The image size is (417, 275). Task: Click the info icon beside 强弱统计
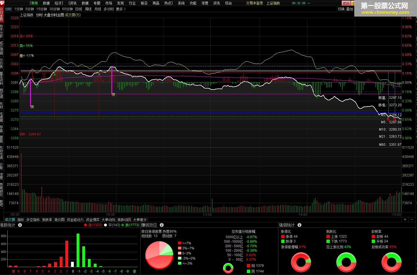299,225
